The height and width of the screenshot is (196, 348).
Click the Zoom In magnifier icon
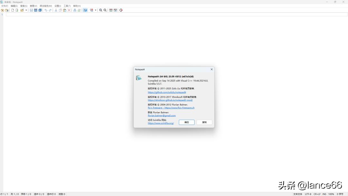click(x=101, y=10)
